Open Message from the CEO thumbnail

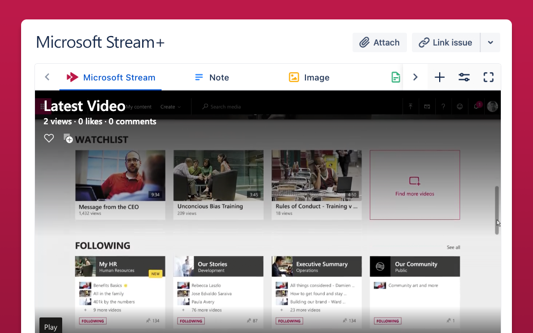click(120, 175)
